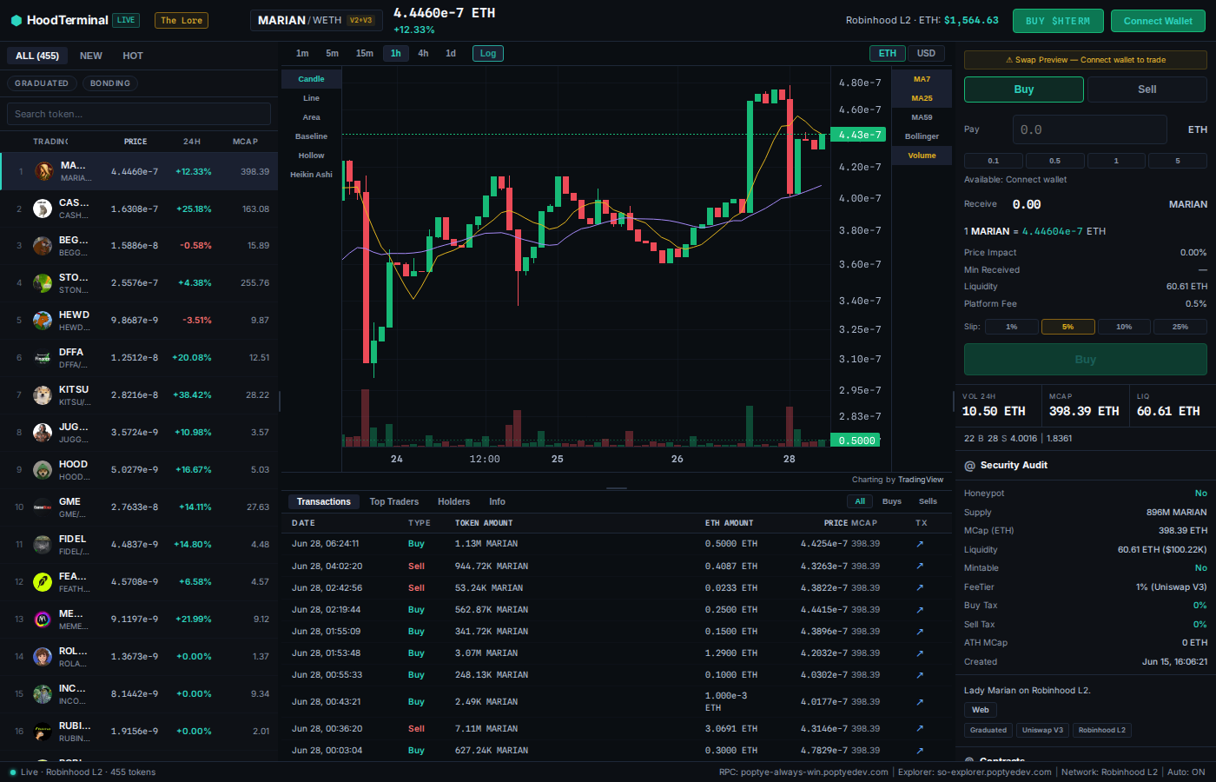Image resolution: width=1216 pixels, height=782 pixels.
Task: Open the GME token avatar icon
Action: point(43,507)
